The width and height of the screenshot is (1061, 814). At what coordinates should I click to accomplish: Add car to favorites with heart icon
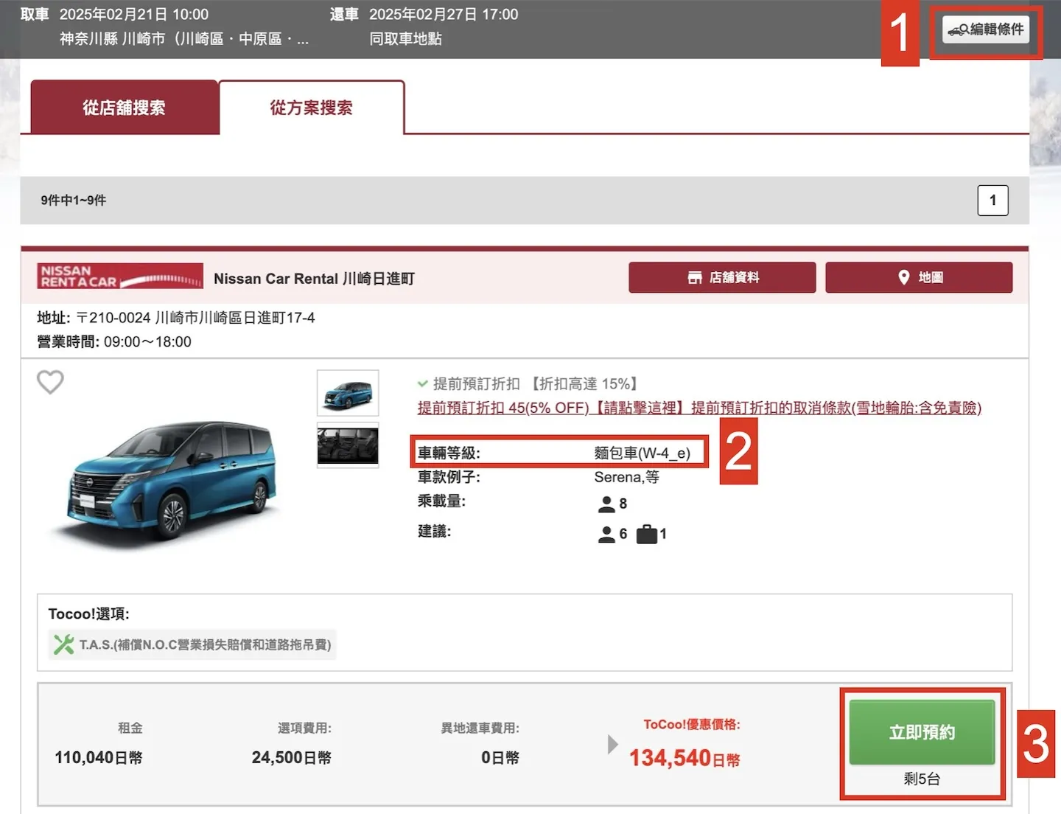[51, 382]
